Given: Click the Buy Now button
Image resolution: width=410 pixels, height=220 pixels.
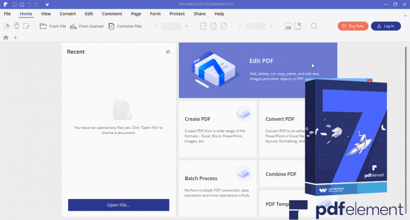Looking at the screenshot, I should click(x=353, y=26).
